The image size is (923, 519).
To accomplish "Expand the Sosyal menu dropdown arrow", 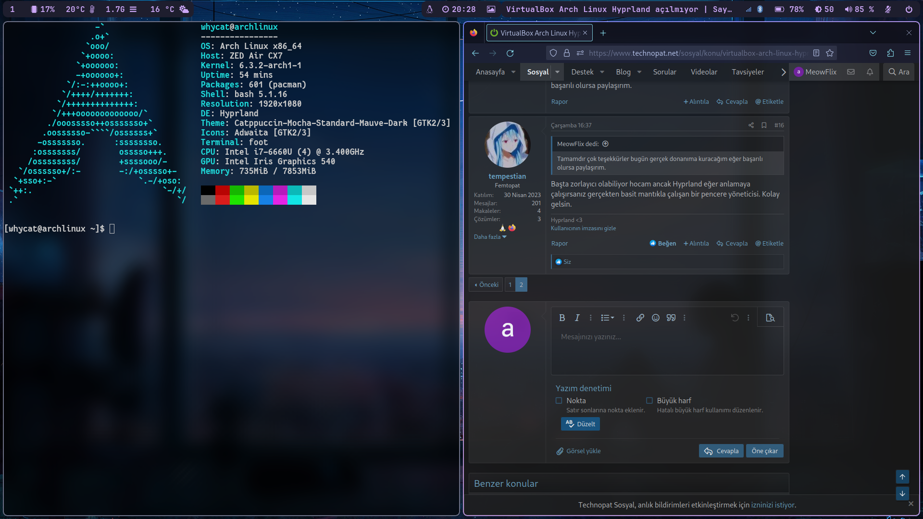I will (x=557, y=72).
